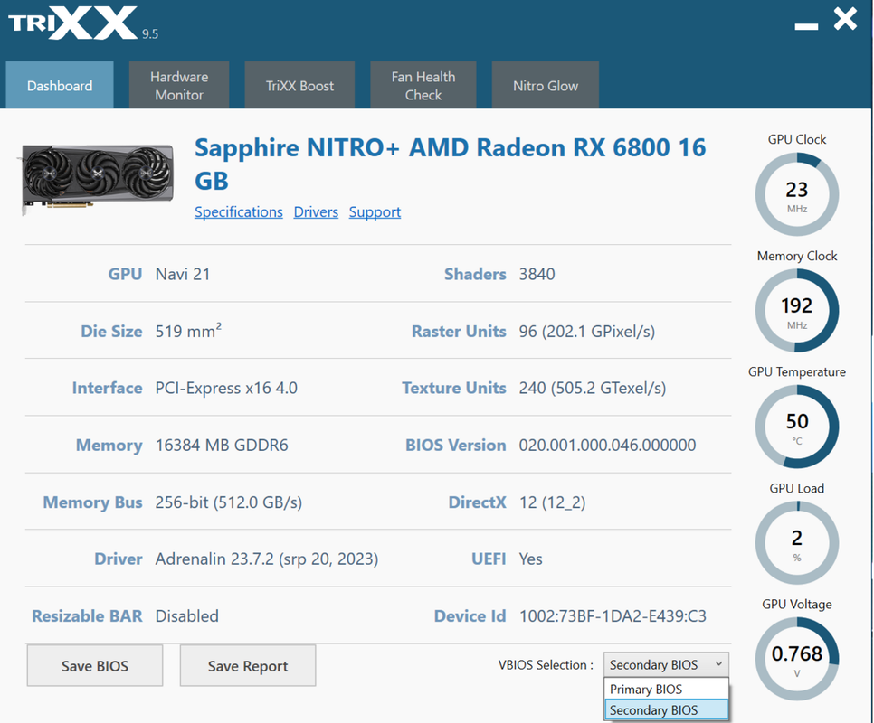Click the card title Sapphire NITRO+ AMD Radeon

pos(450,164)
